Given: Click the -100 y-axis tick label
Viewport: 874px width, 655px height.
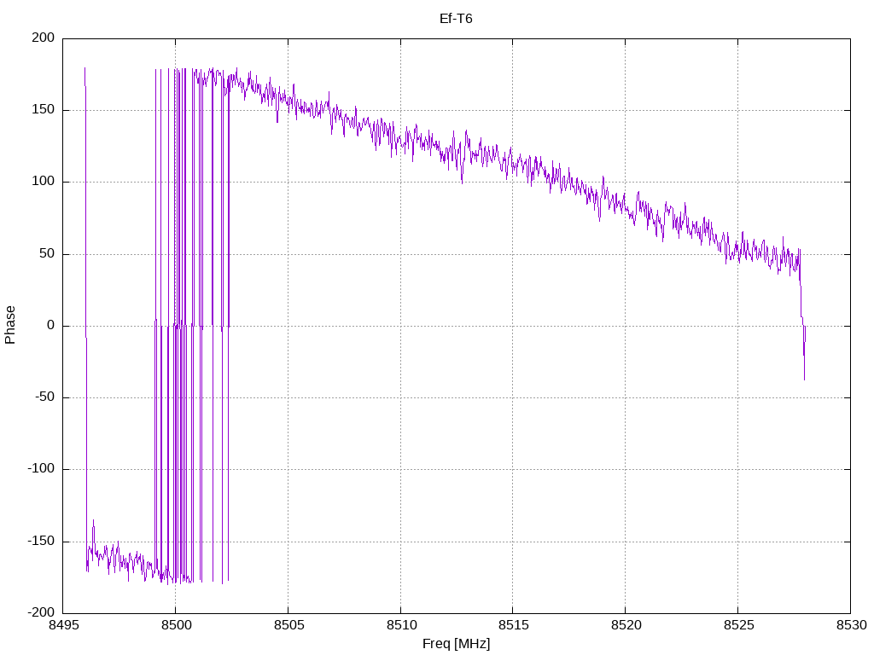Looking at the screenshot, I should click(x=41, y=469).
